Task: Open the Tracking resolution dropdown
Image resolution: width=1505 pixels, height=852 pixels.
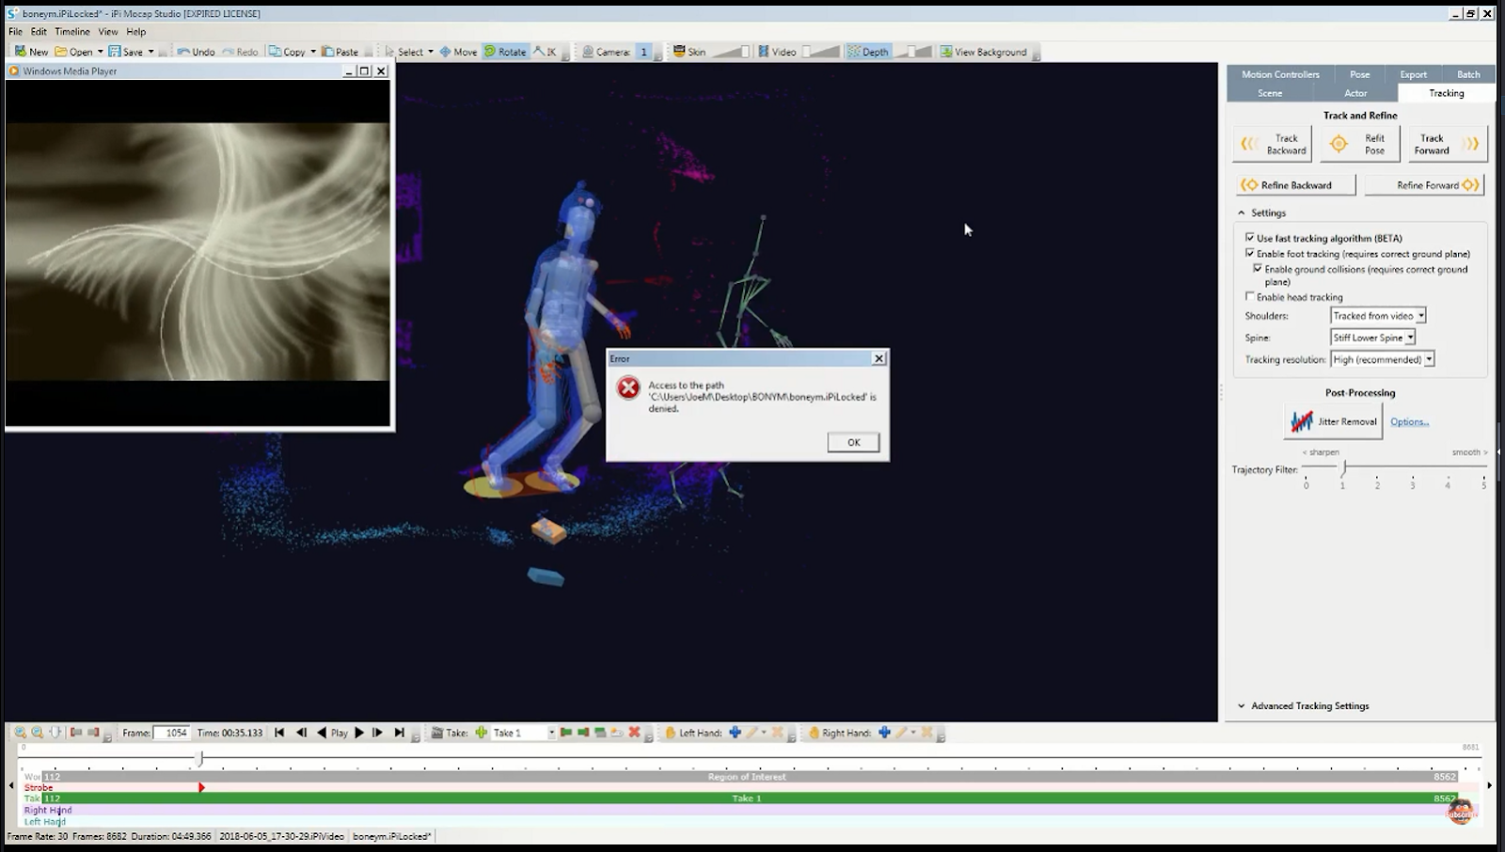Action: pyautogui.click(x=1382, y=359)
